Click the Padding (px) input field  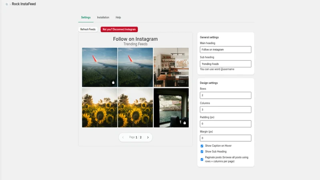(x=226, y=124)
